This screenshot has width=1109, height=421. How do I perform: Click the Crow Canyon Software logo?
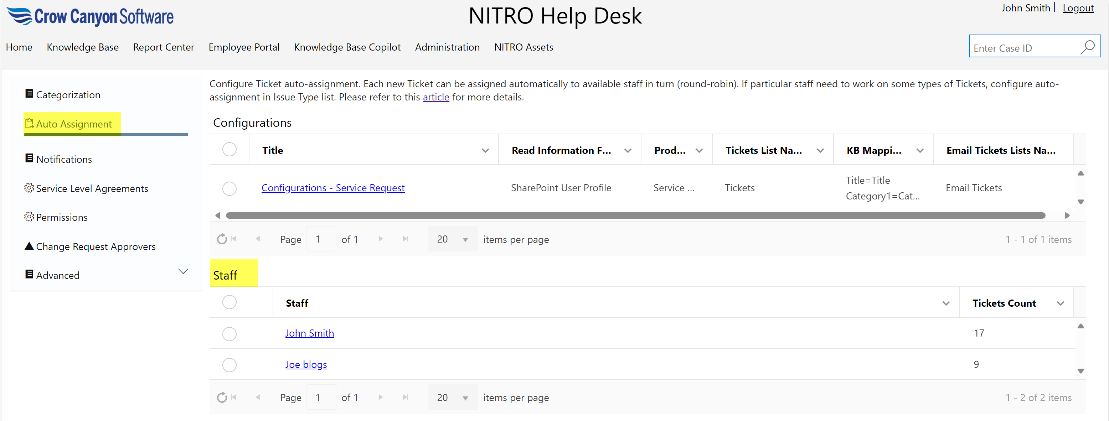[90, 16]
